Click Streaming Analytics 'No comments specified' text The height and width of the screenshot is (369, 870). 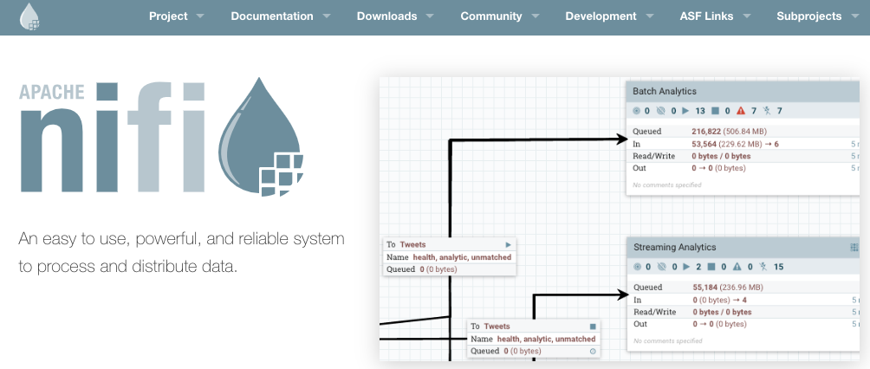pos(668,340)
